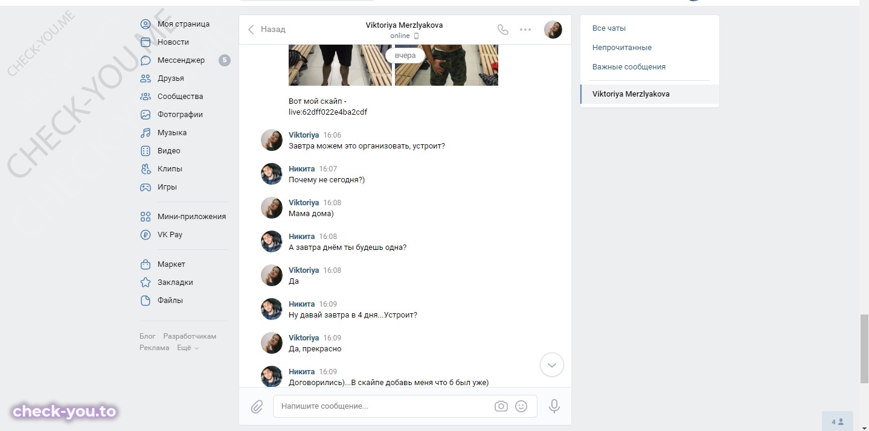Open chat actions three-dot menu
869x431 pixels.
point(525,29)
